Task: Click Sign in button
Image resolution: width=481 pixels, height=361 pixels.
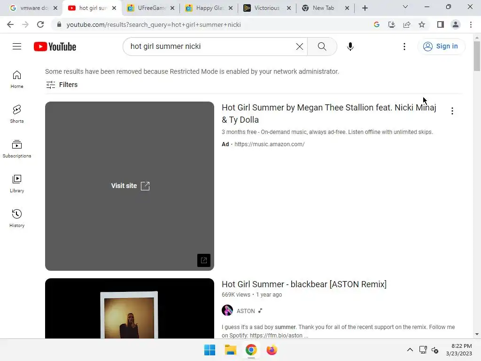Action: (x=441, y=47)
